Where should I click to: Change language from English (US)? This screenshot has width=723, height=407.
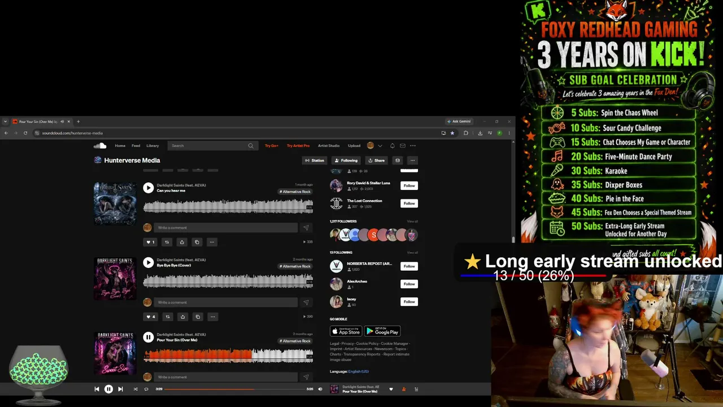(x=358, y=371)
